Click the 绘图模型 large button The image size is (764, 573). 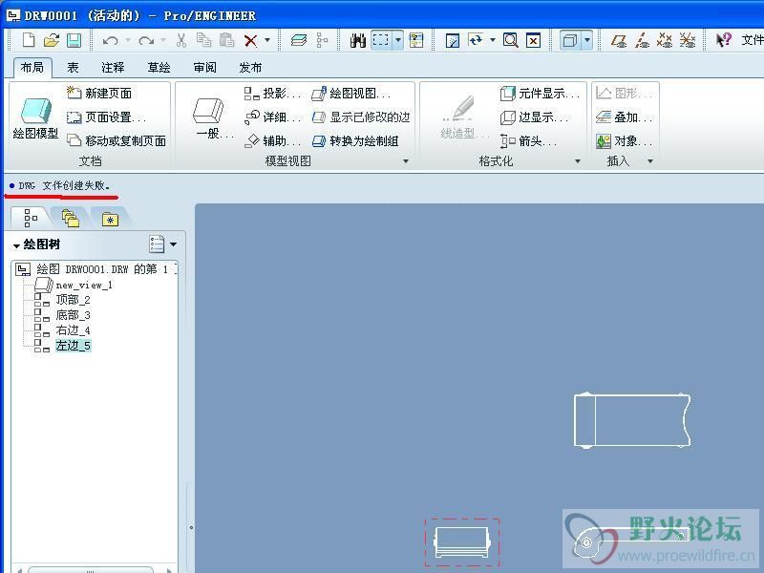coord(35,117)
